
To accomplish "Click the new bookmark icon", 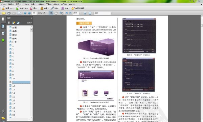I will point(14,23).
